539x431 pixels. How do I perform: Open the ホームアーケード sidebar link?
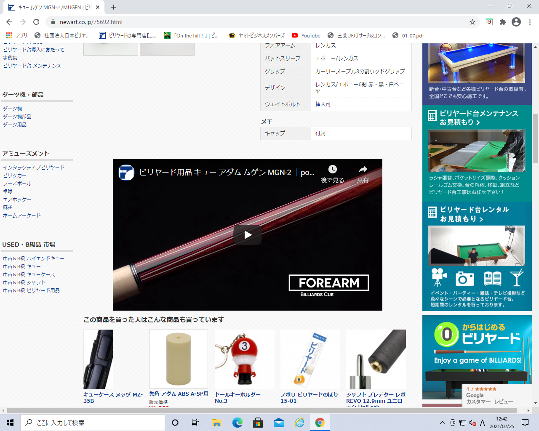click(x=22, y=215)
